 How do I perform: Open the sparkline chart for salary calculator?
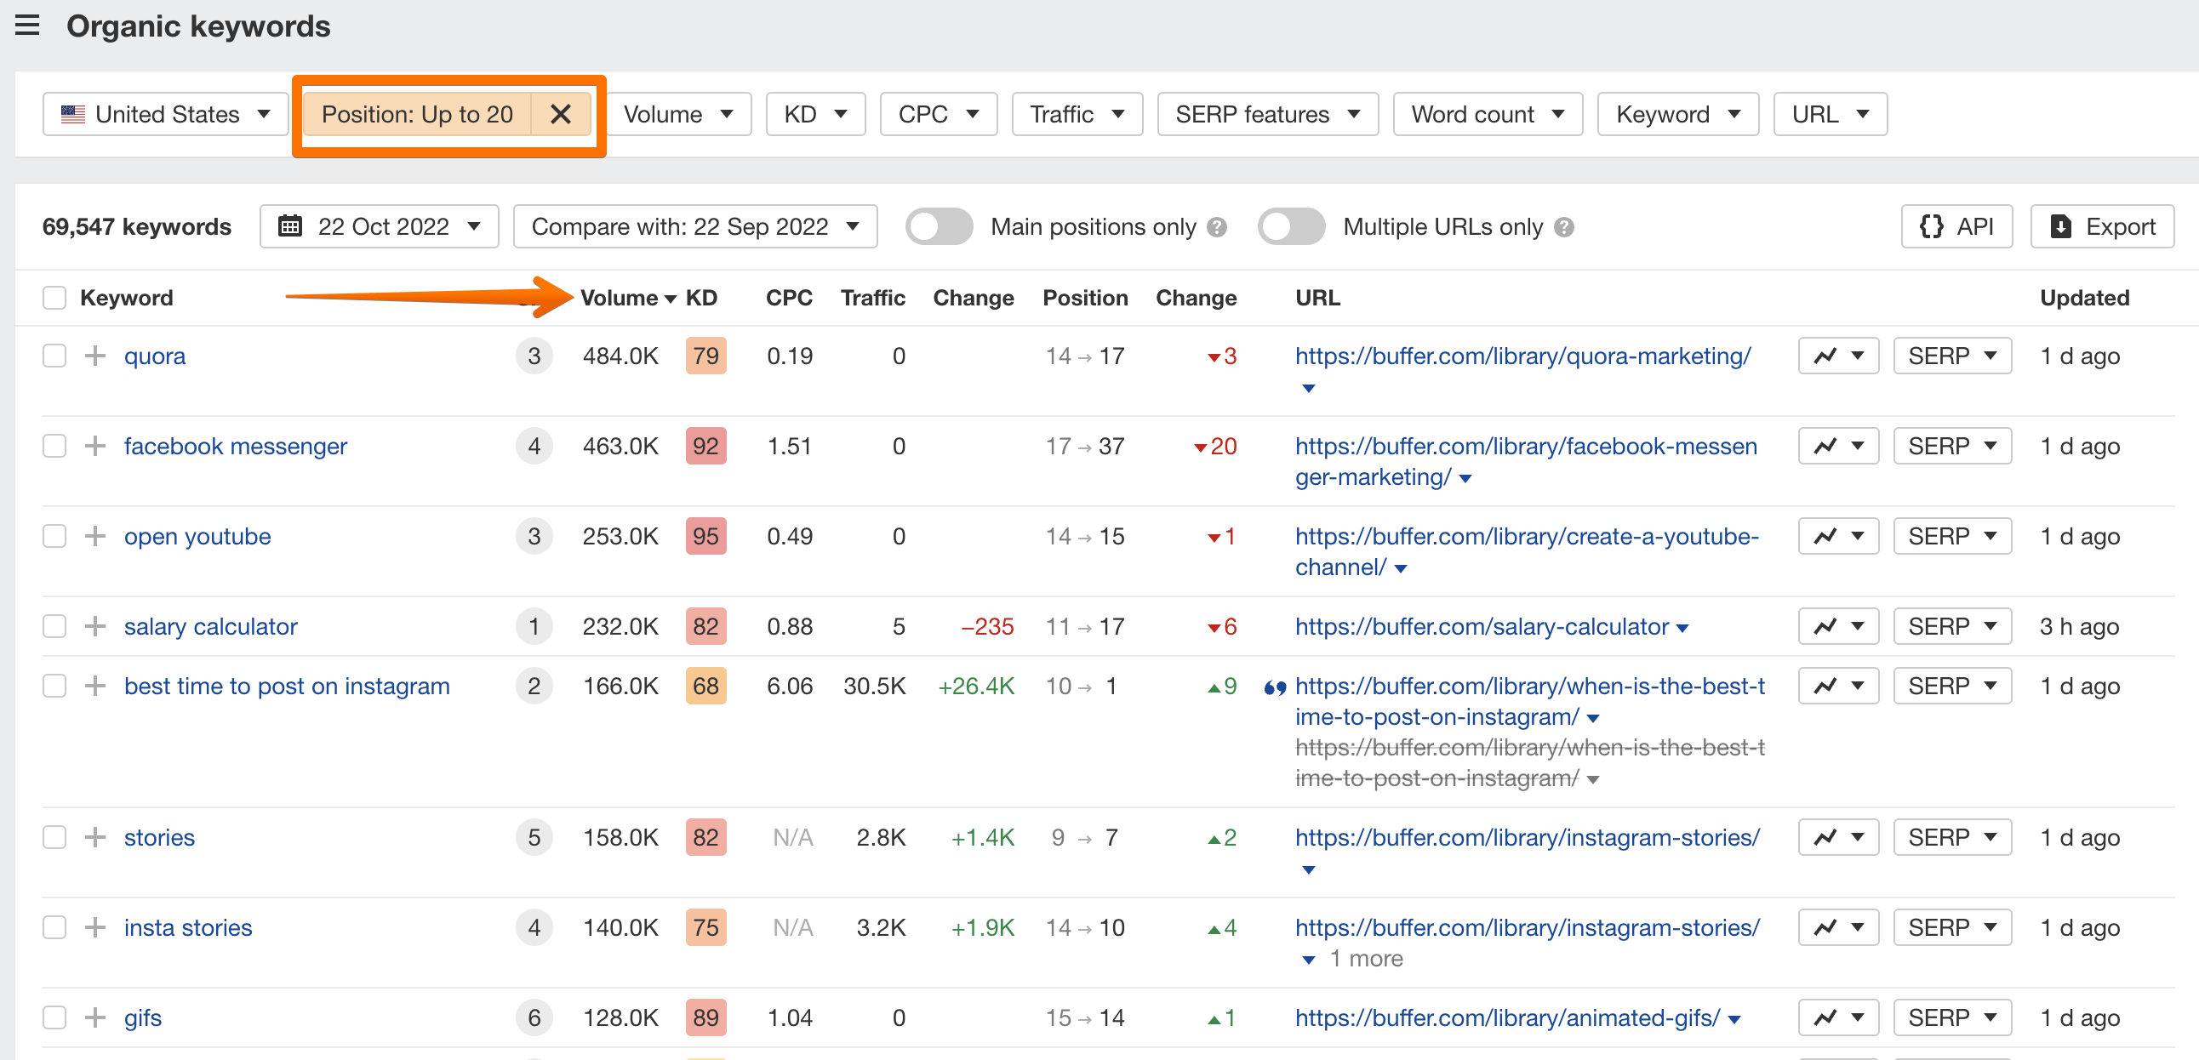click(x=1827, y=625)
